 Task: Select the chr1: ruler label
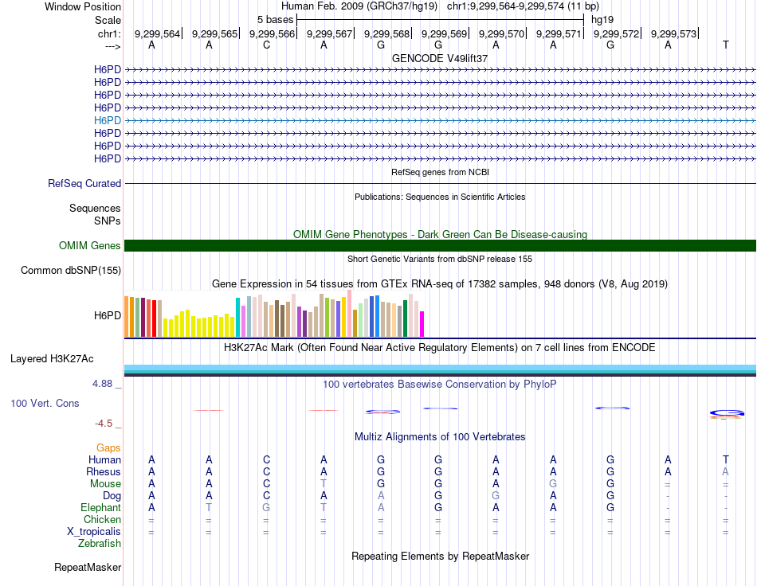click(109, 33)
